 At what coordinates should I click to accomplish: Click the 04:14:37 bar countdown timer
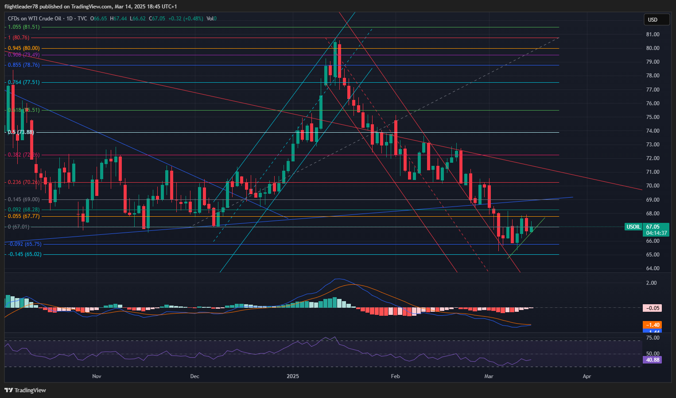(x=657, y=233)
